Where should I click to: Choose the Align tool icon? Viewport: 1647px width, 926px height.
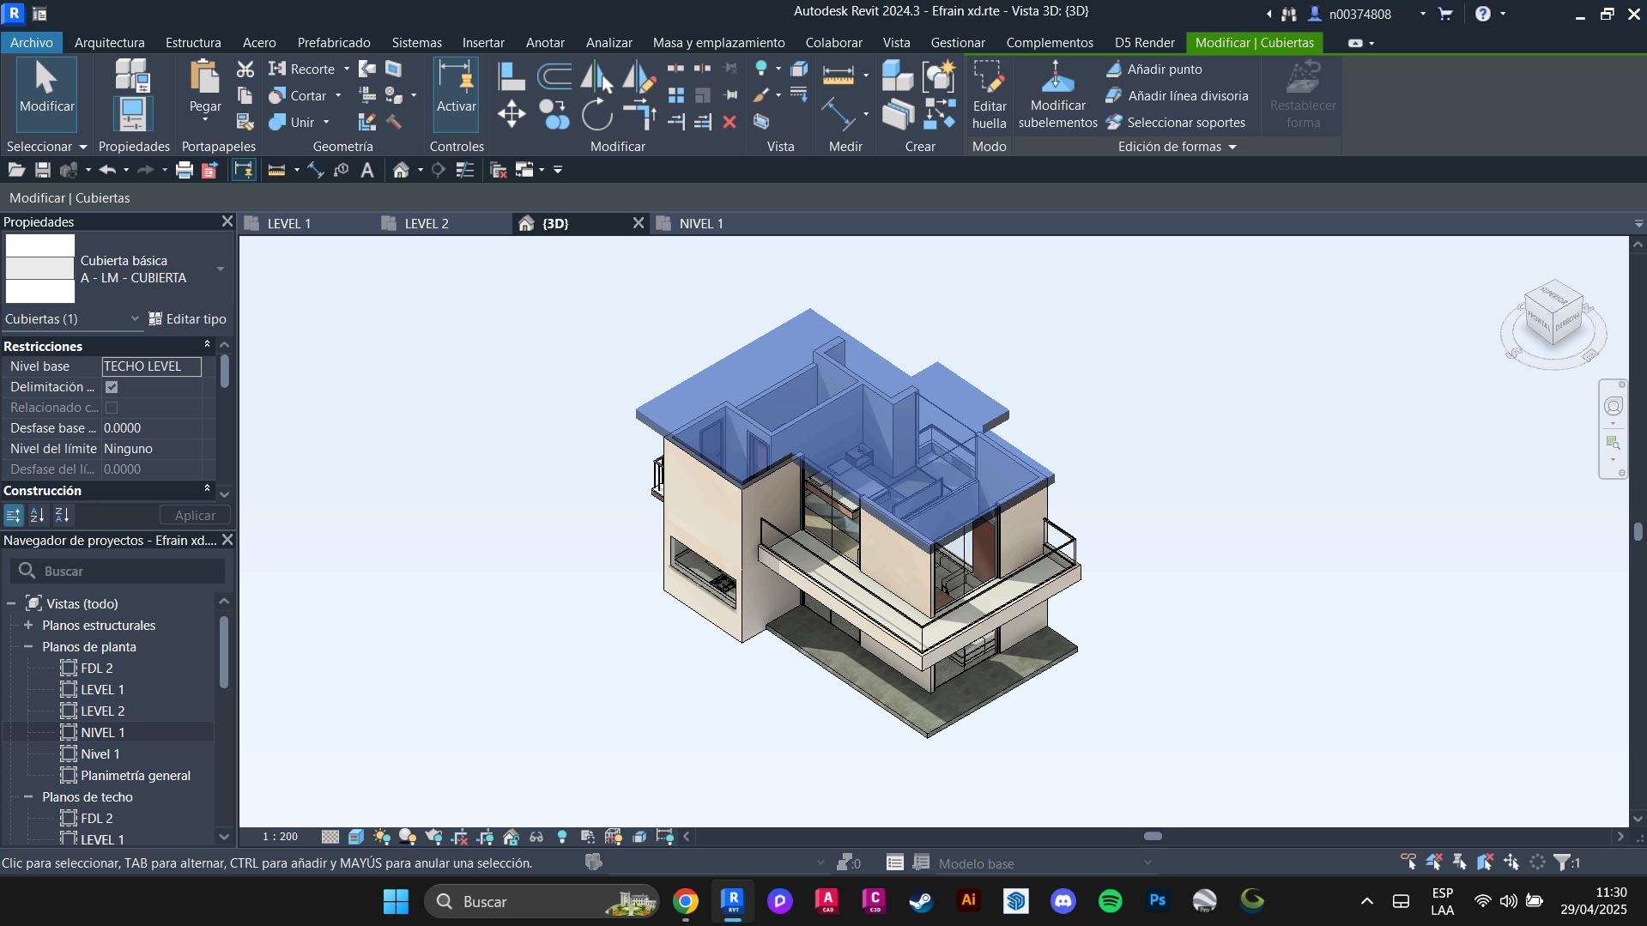[x=512, y=76]
